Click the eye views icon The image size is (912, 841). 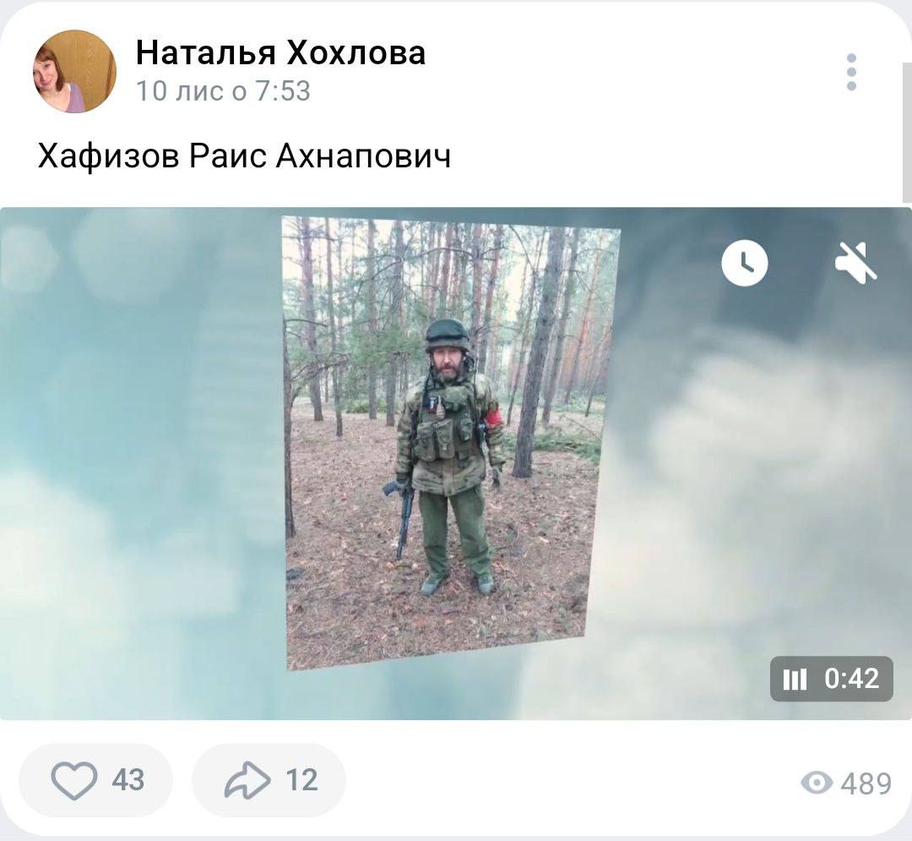pos(817,783)
